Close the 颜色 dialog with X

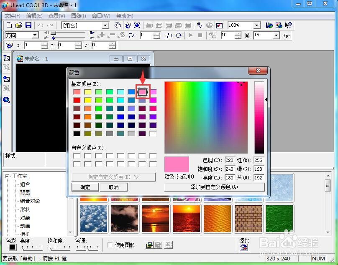(x=258, y=71)
